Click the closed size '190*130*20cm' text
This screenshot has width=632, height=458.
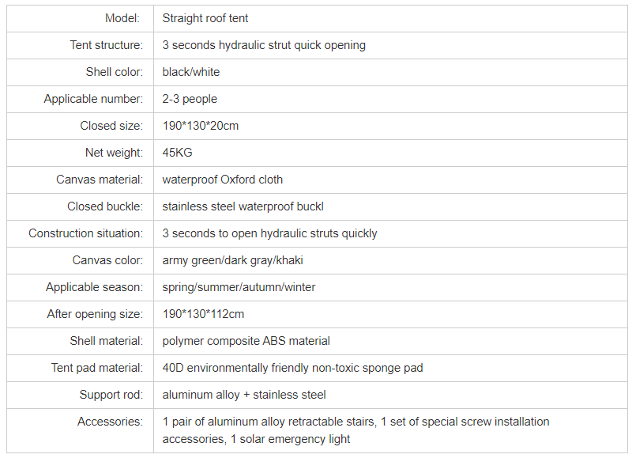[x=201, y=126]
